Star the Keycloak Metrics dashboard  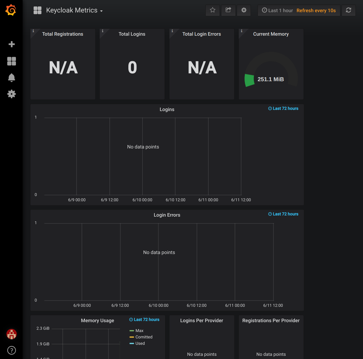tap(213, 10)
